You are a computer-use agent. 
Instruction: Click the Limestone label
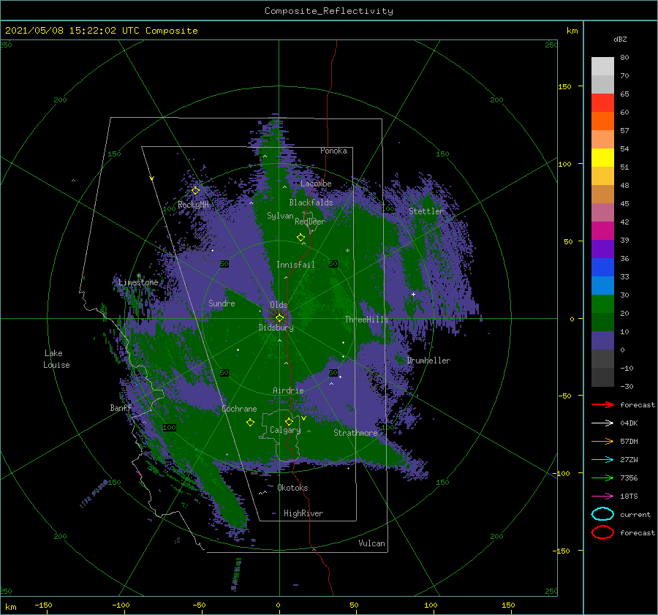pos(138,282)
